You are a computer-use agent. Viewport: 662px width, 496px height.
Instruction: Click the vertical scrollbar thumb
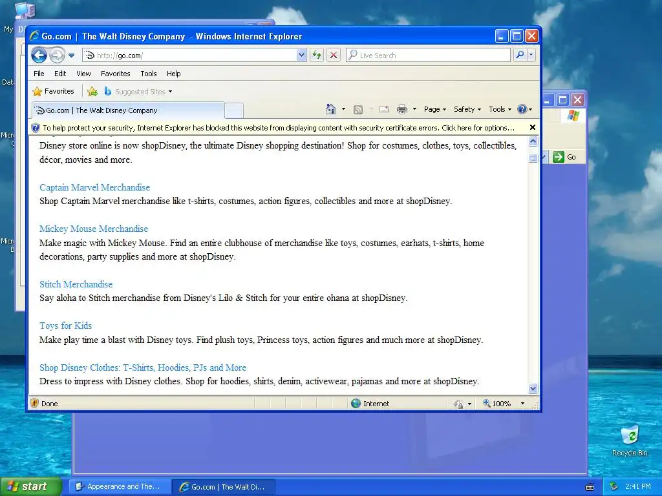533,158
